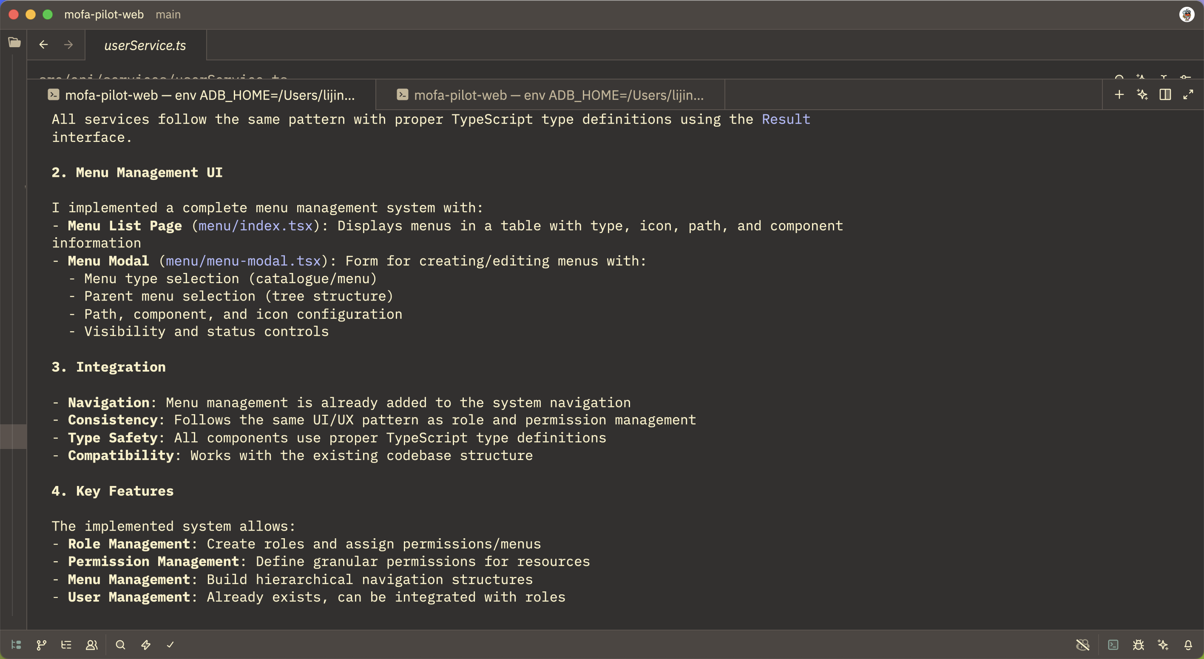Show notifications via the bell icon
1204x659 pixels.
point(1188,645)
